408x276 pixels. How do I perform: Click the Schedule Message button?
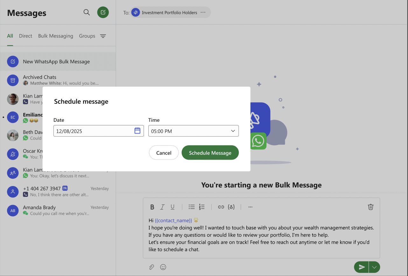[210, 153]
